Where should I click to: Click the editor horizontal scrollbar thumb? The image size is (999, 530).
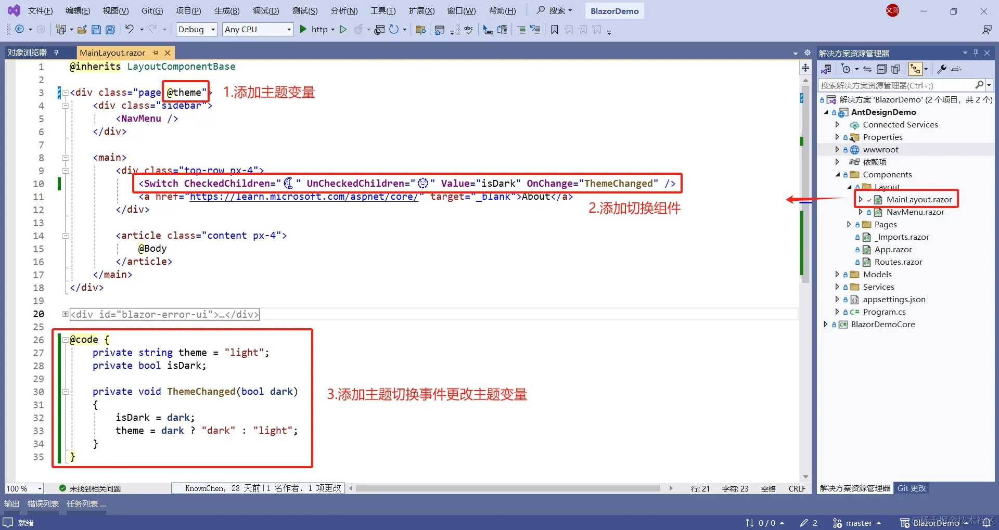click(x=508, y=488)
